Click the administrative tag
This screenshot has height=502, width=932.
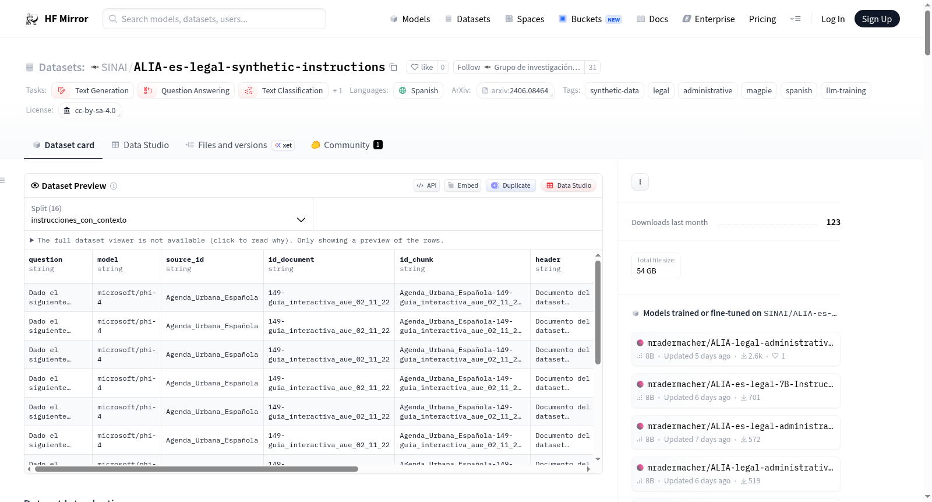(x=708, y=90)
